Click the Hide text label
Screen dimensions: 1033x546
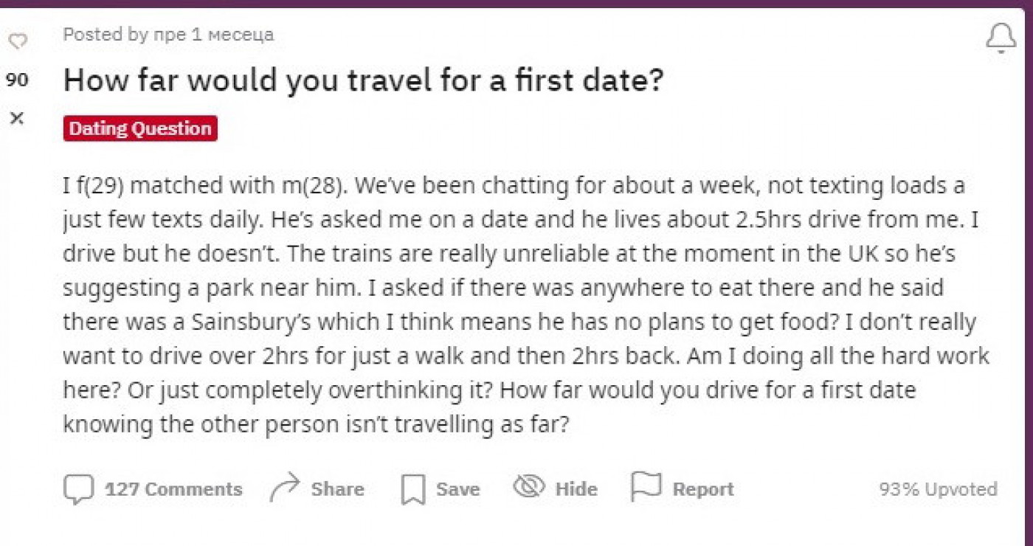[x=576, y=489]
